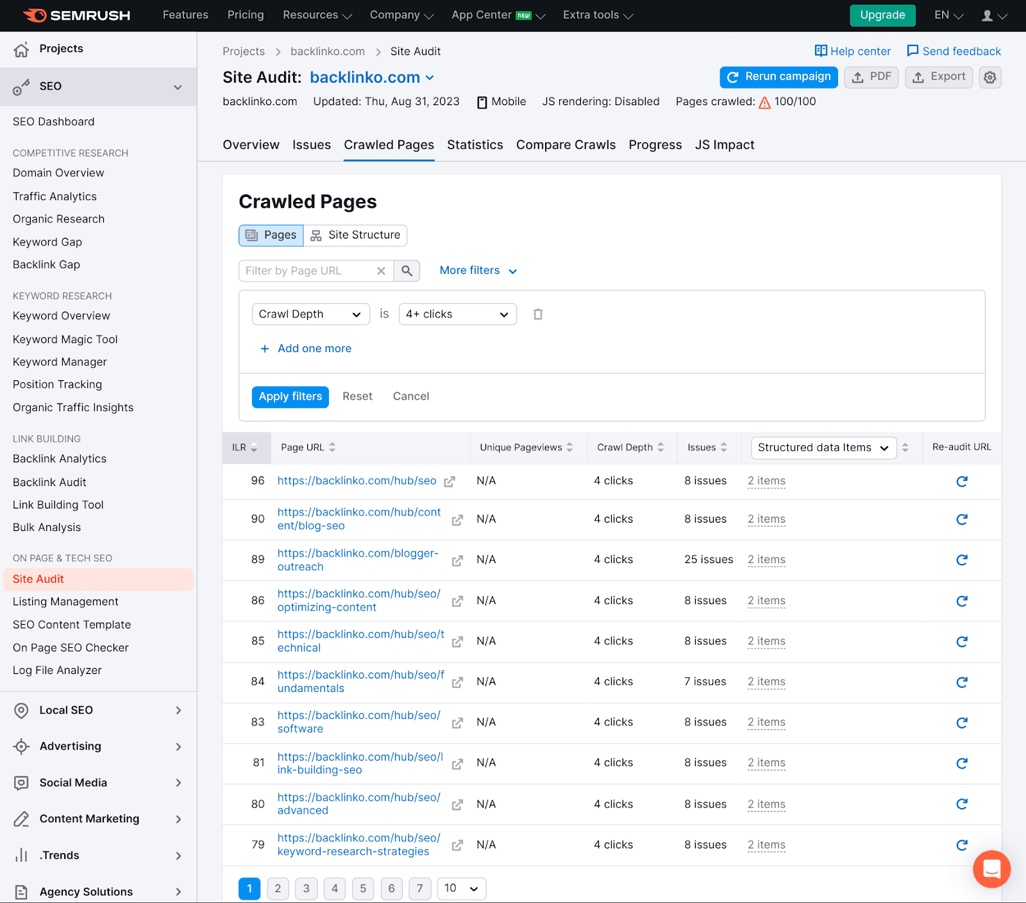This screenshot has width=1026, height=903.
Task: Export the report as PDF
Action: [x=871, y=77]
